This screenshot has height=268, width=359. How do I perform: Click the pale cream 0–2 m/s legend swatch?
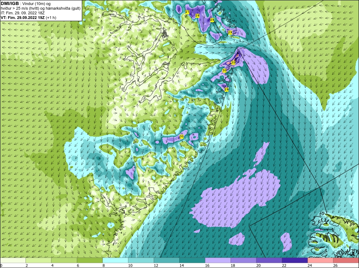[x=13, y=260]
